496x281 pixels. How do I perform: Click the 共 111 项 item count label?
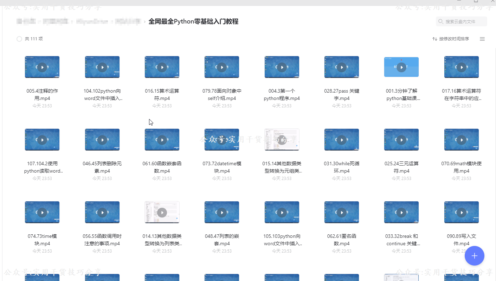click(x=33, y=39)
